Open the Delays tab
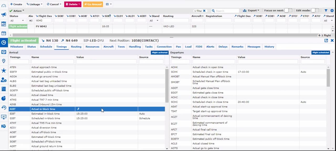The height and width of the screenshot is (151, 336). point(223,47)
